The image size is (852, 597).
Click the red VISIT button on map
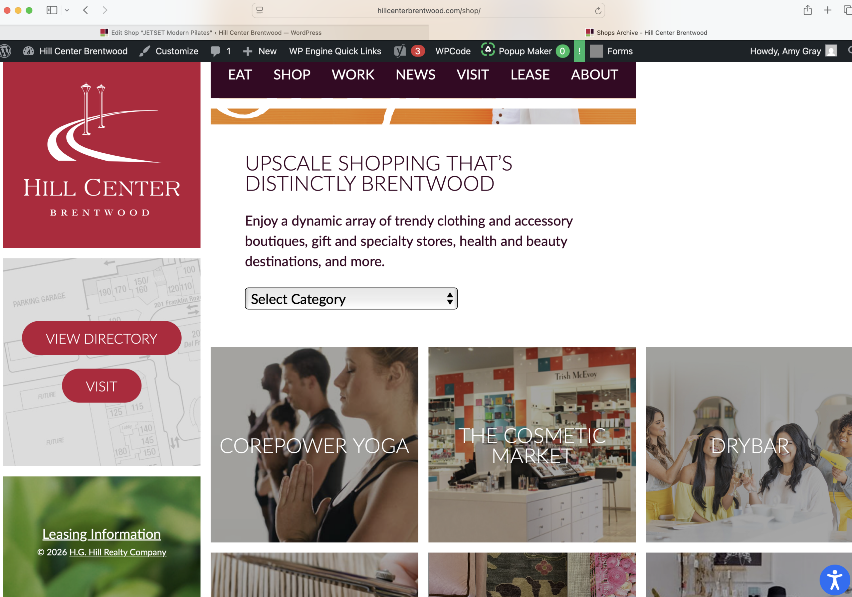click(x=102, y=386)
